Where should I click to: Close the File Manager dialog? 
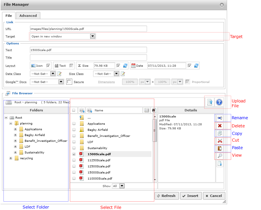point(222,5)
